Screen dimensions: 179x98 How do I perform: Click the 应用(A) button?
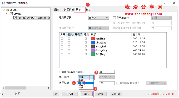[x=116, y=94]
